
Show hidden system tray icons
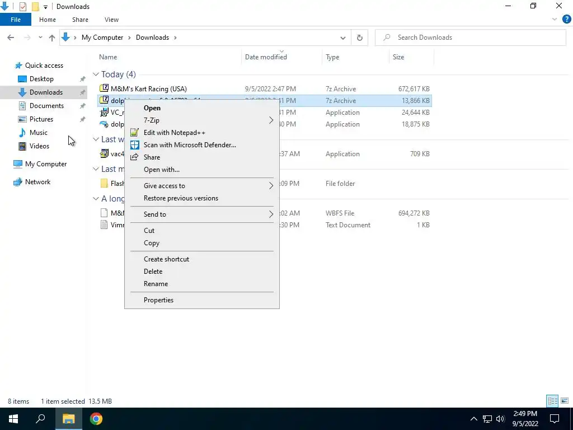[x=473, y=419]
